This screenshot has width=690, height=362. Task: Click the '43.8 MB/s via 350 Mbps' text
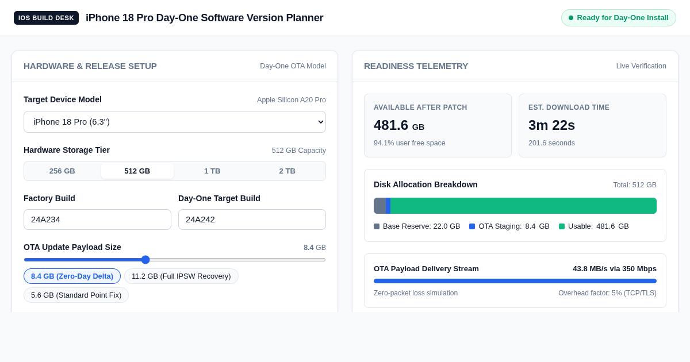tap(615, 269)
